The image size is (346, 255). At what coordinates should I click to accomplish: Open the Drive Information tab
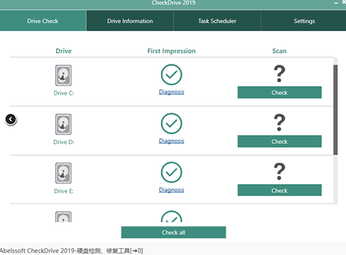(x=130, y=21)
